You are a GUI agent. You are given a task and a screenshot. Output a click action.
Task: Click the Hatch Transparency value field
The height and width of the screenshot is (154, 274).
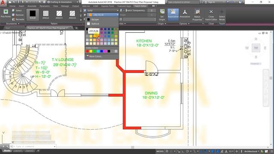[152, 10]
